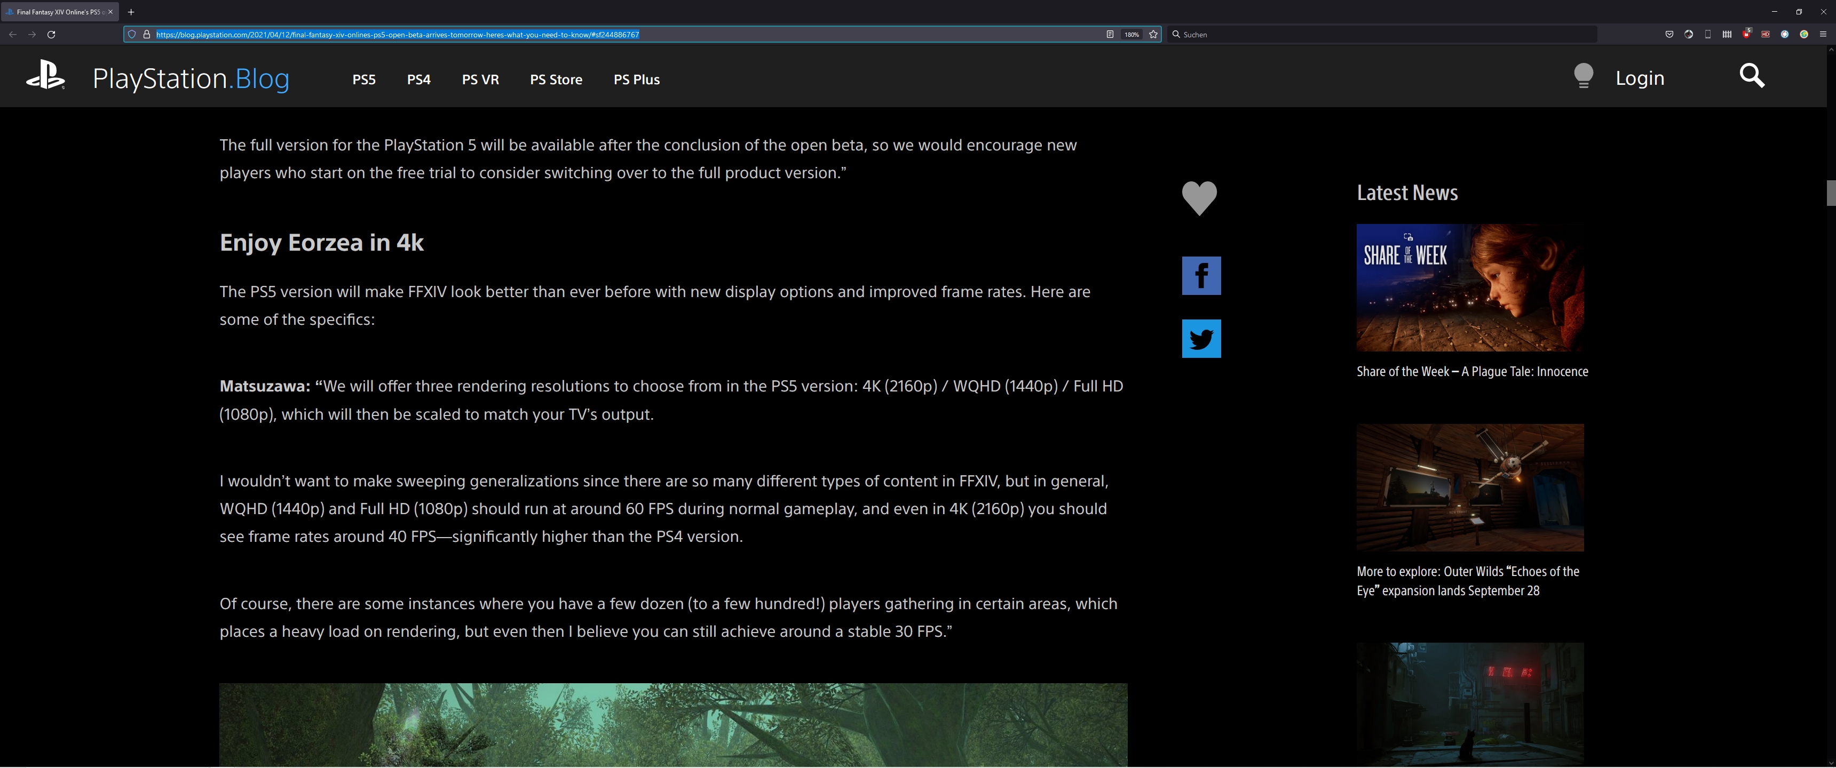Go to PS Plus section
This screenshot has width=1836, height=768.
[x=637, y=80]
